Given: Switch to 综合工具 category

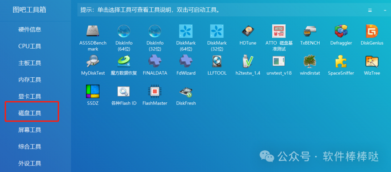Looking at the screenshot, I should pyautogui.click(x=30, y=147).
